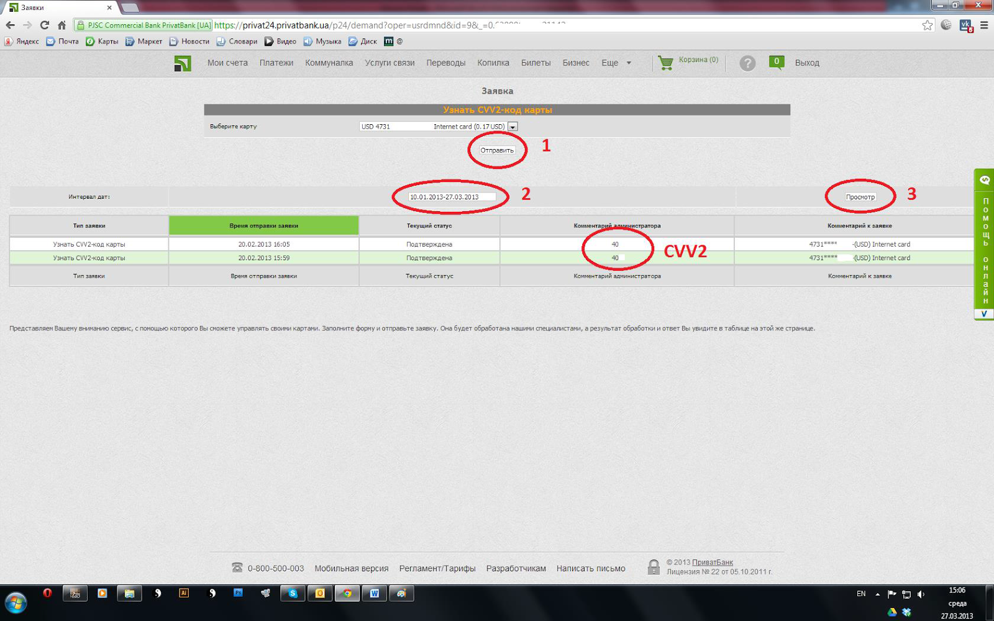Open a new browser tab
994x621 pixels.
click(130, 7)
